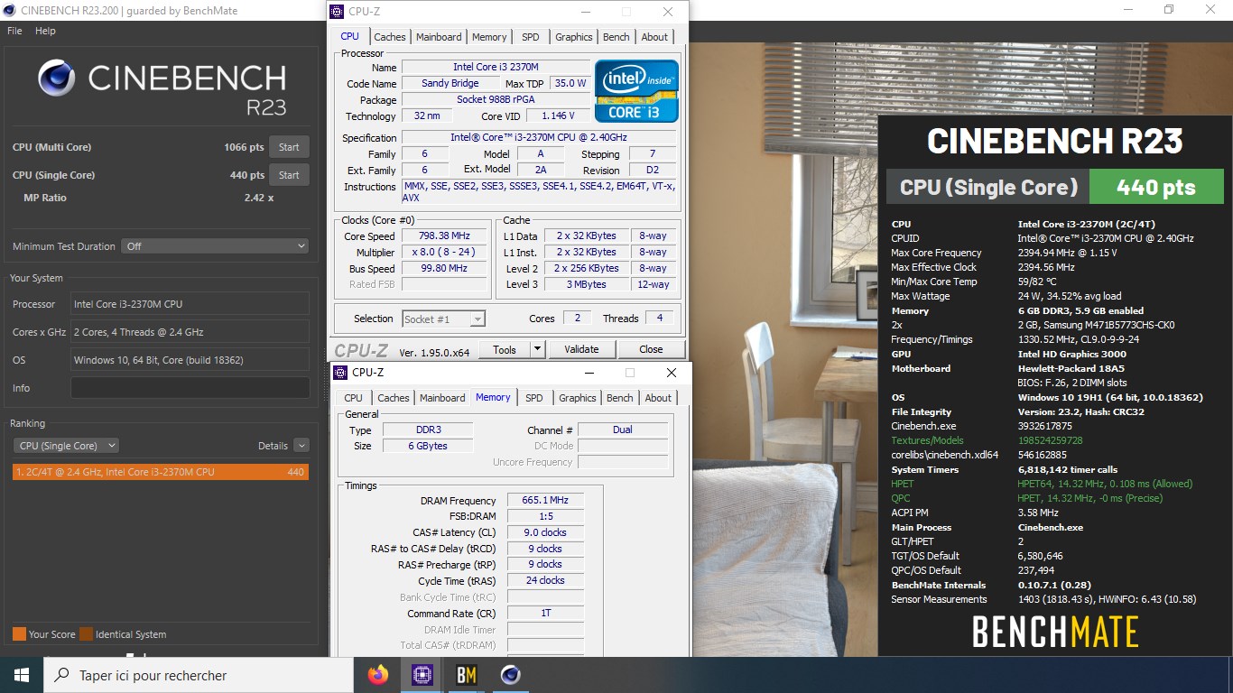
Task: Switch to Caches tab in upper CPU-Z
Action: click(x=390, y=37)
